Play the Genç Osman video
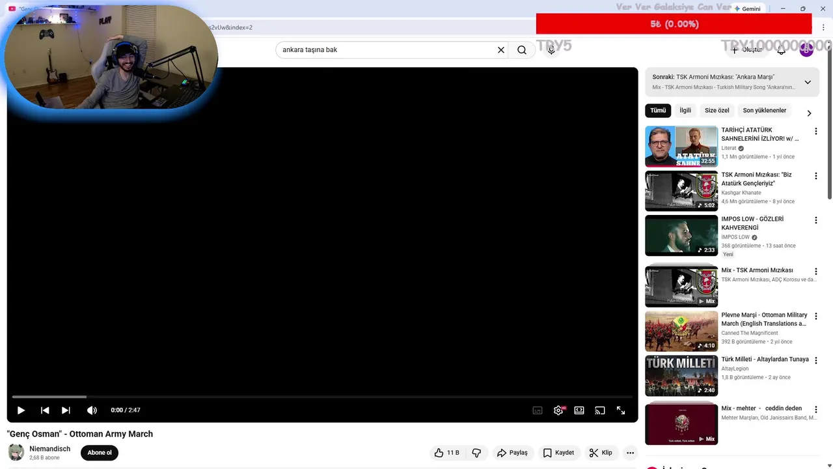This screenshot has width=833, height=469. (x=21, y=410)
